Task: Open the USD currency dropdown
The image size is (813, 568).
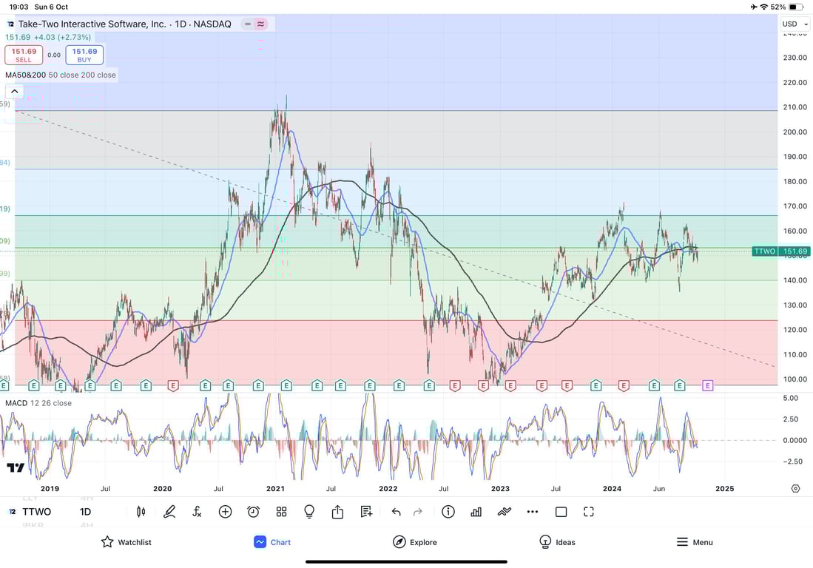Action: (795, 24)
